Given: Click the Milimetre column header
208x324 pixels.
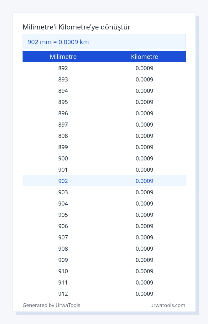Looking at the screenshot, I should [x=63, y=57].
